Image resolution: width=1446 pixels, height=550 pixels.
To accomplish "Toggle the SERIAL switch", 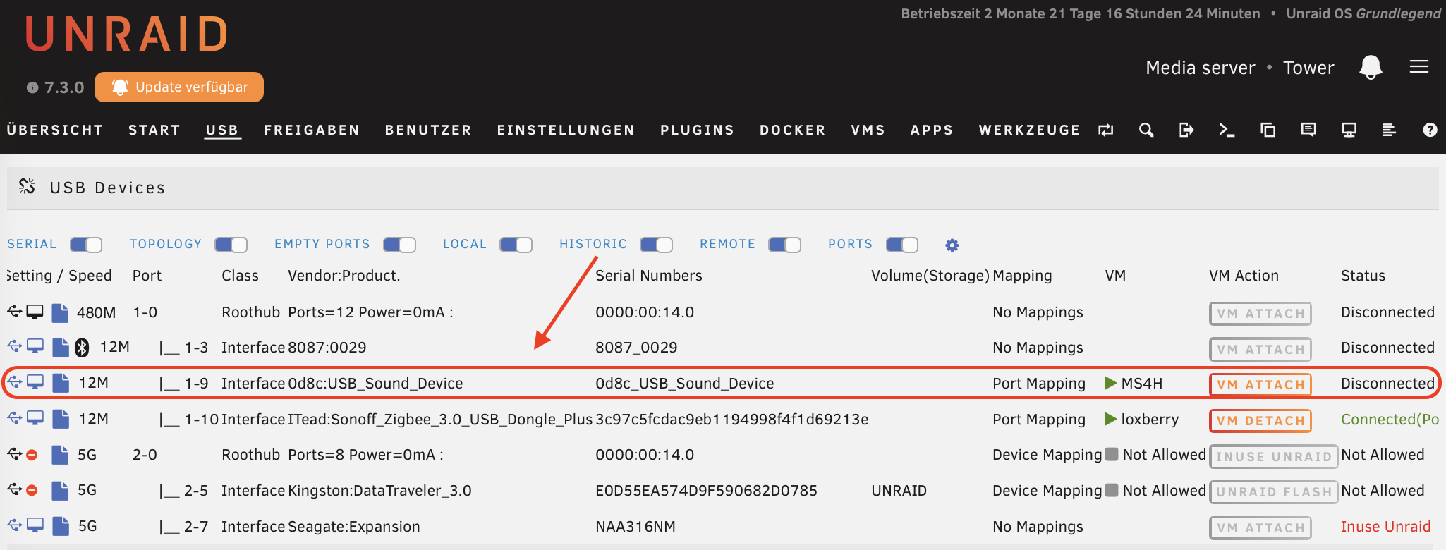I will pyautogui.click(x=86, y=245).
